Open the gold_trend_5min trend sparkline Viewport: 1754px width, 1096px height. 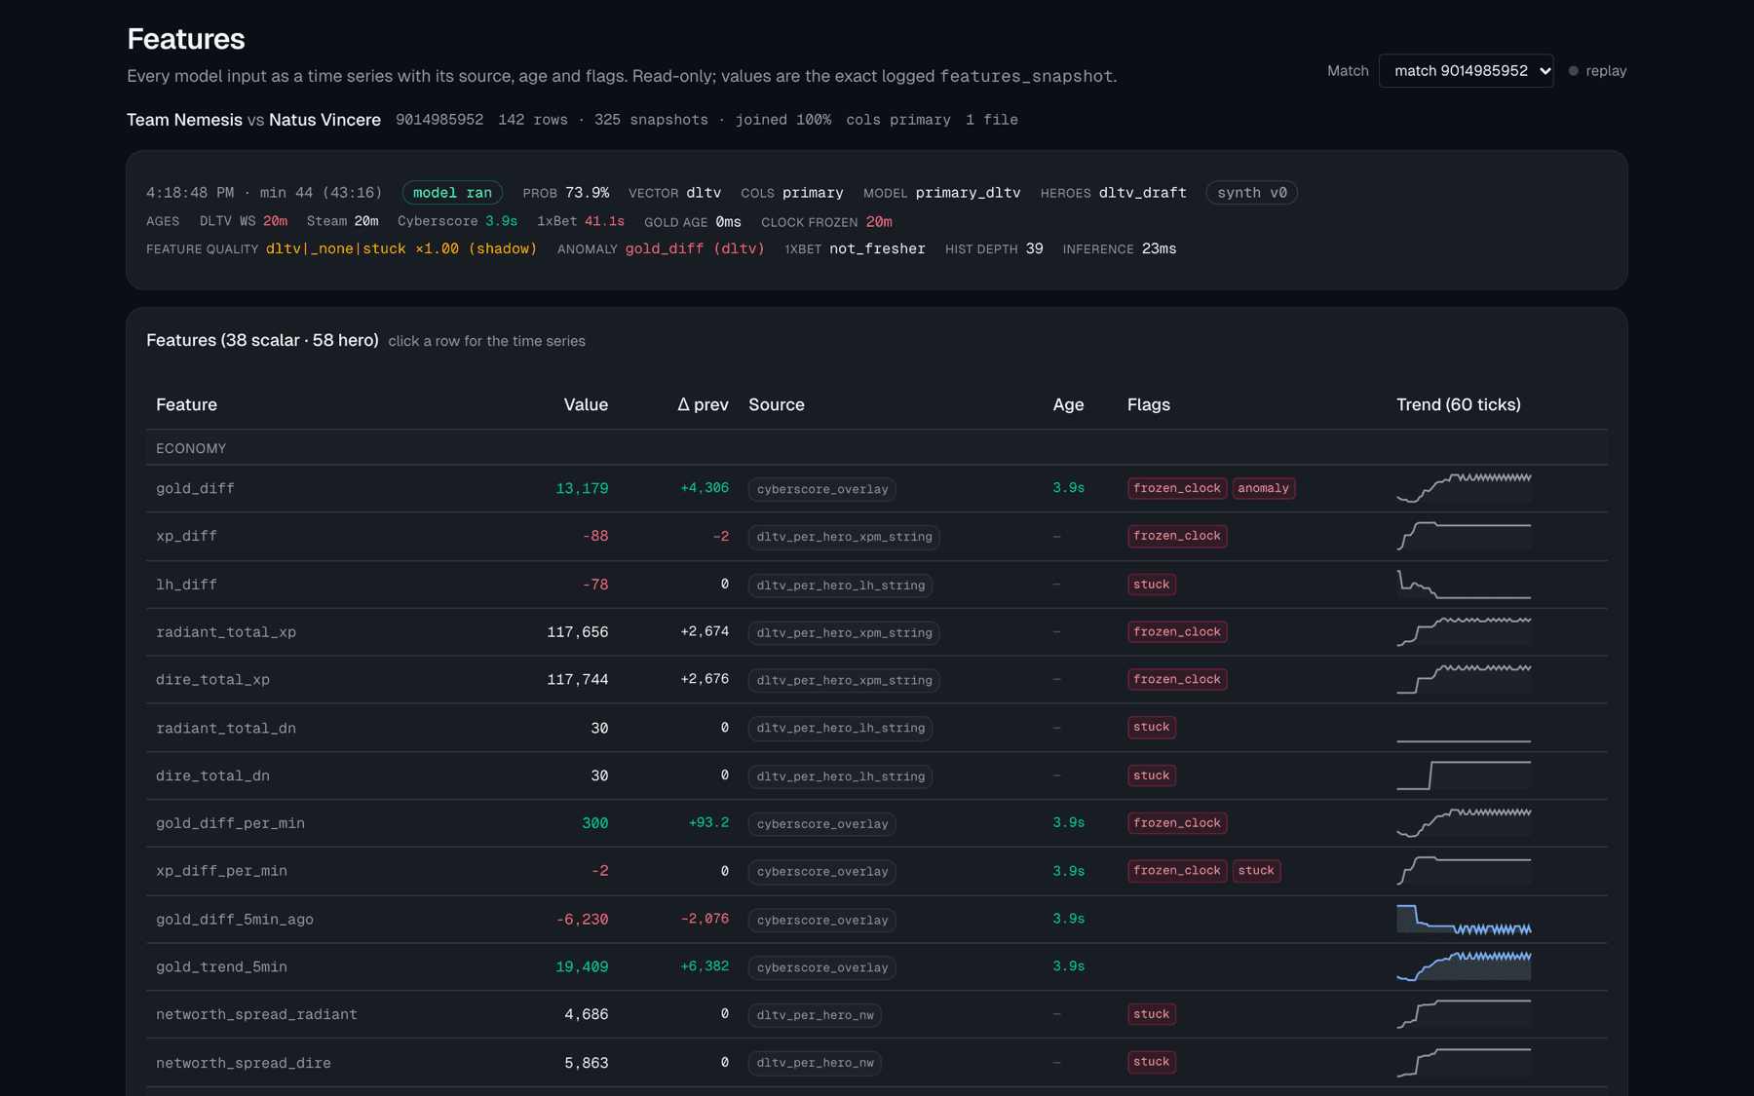1464,965
